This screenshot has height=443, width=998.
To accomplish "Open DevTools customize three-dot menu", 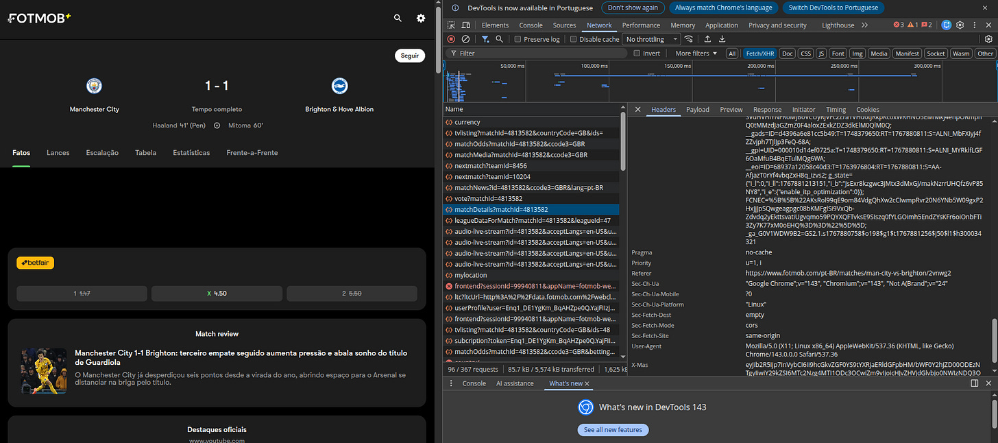I will pyautogui.click(x=974, y=25).
